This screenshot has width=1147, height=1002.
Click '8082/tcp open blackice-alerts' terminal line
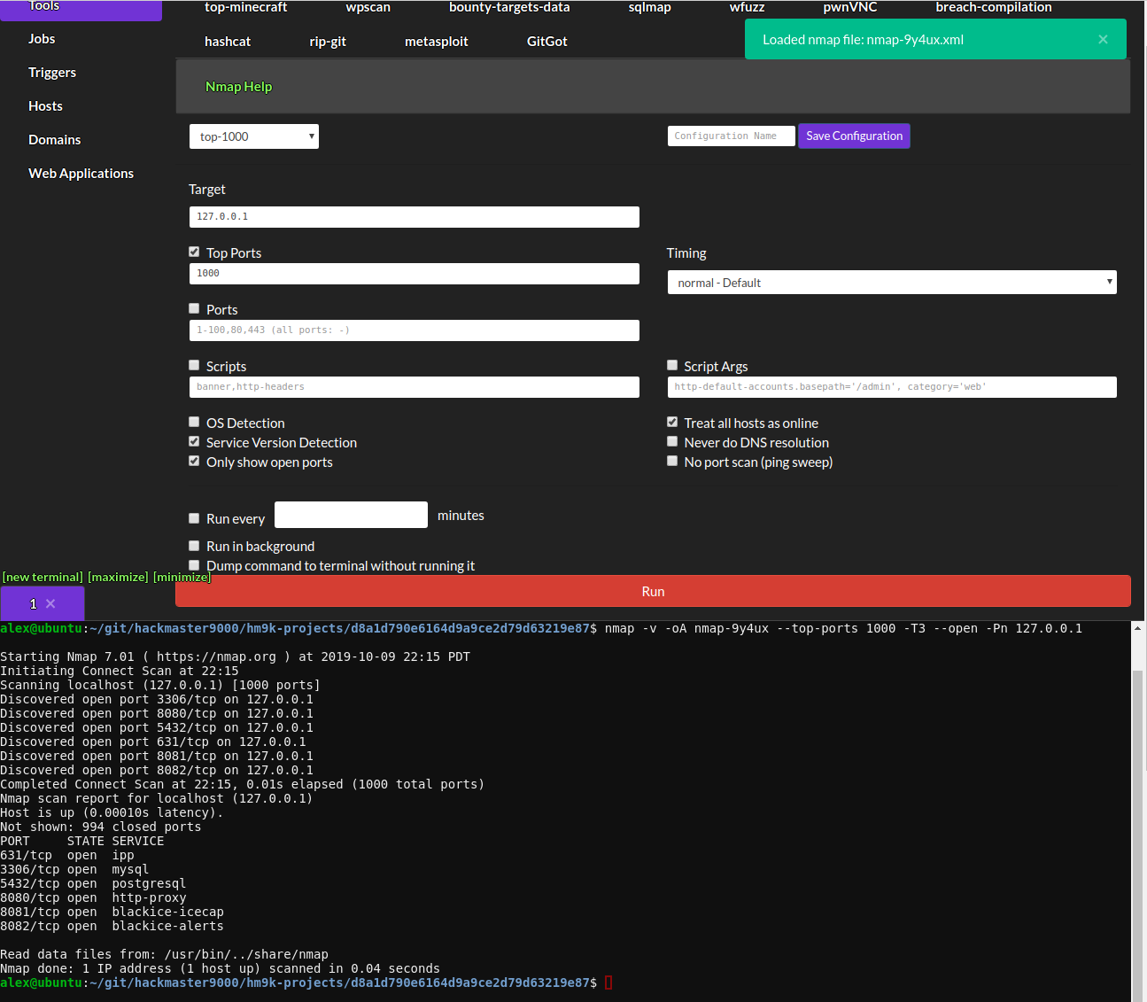point(112,926)
